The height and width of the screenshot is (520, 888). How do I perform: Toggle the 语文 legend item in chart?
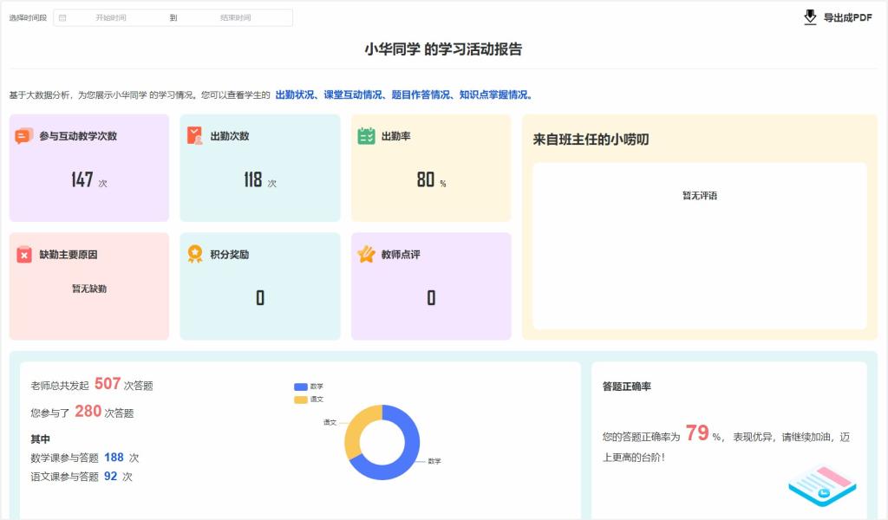coord(309,400)
